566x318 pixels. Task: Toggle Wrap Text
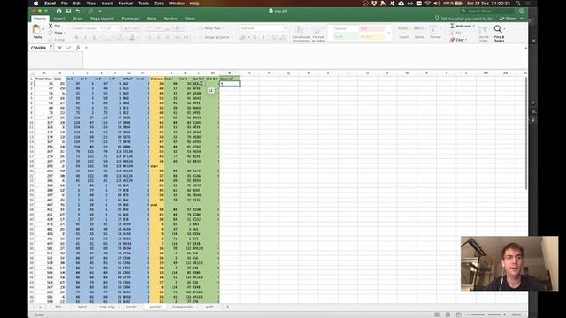pos(210,28)
